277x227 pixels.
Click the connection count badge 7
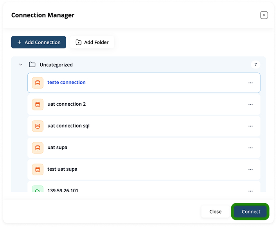click(x=255, y=65)
